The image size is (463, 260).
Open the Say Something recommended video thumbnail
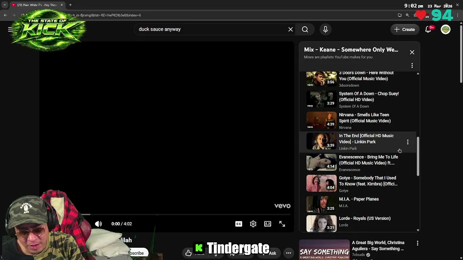coord(324,250)
